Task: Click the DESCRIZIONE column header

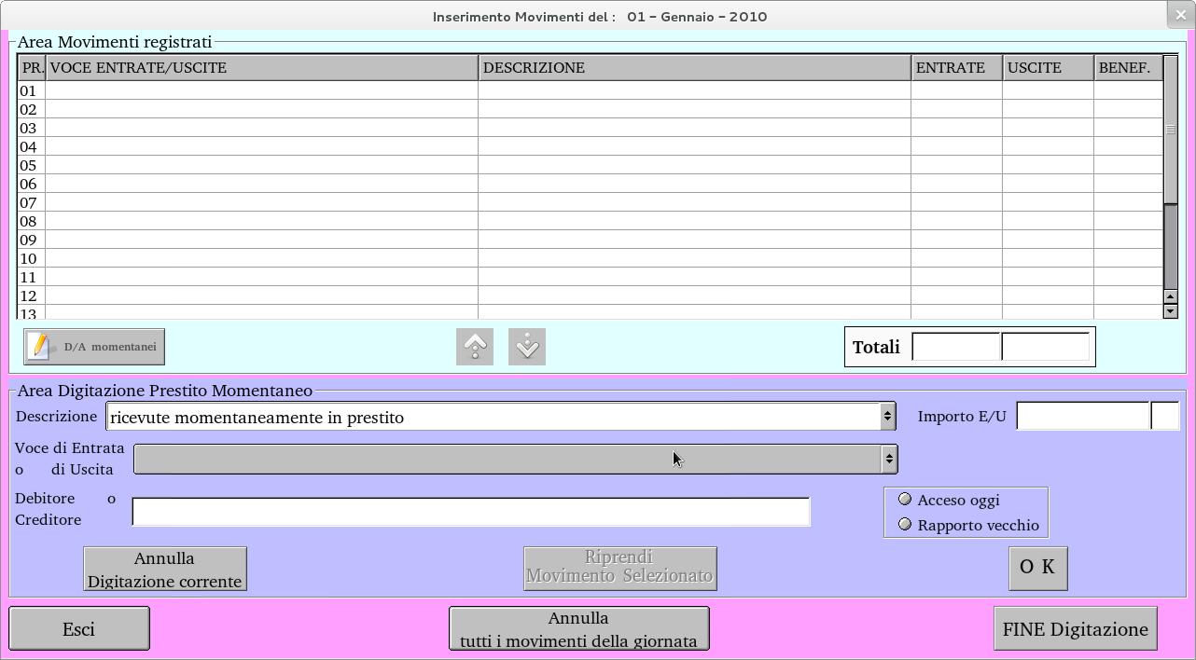Action: (x=694, y=68)
